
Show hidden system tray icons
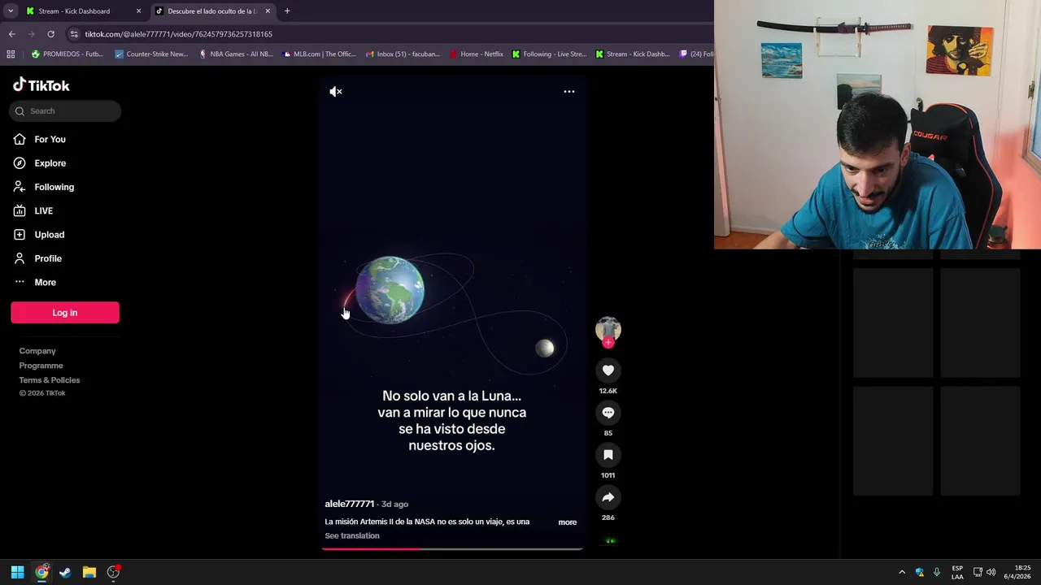[901, 572]
